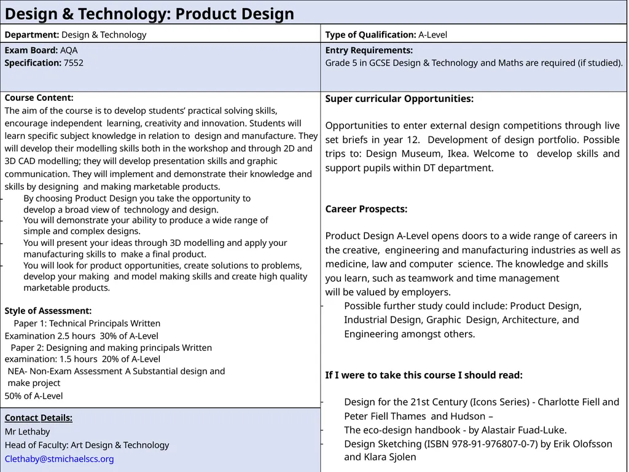Click the 'Entry Requirements:' heading

[369, 50]
